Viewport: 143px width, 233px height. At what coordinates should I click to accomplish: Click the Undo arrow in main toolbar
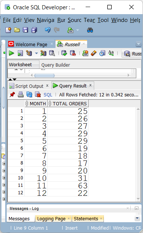coord(48,30)
